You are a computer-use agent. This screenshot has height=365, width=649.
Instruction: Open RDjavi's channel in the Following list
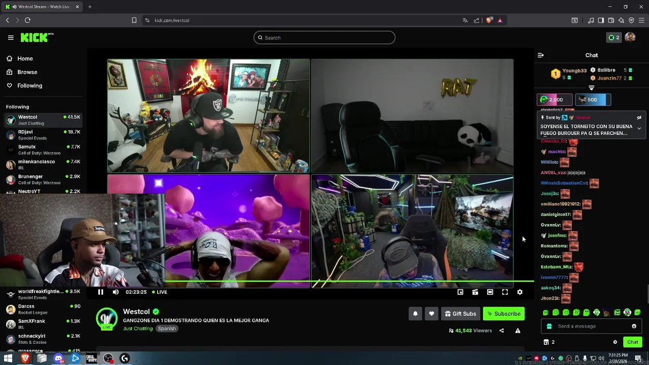tap(43, 135)
